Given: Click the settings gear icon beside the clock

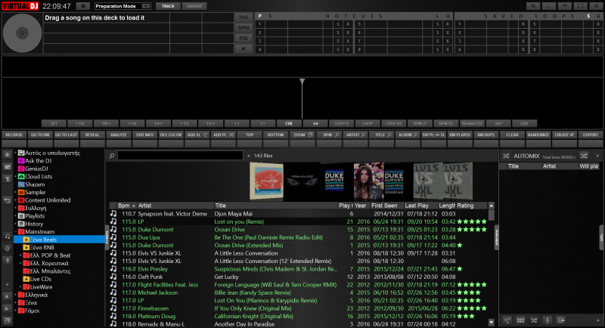Looking at the screenshot, I should (x=82, y=6).
